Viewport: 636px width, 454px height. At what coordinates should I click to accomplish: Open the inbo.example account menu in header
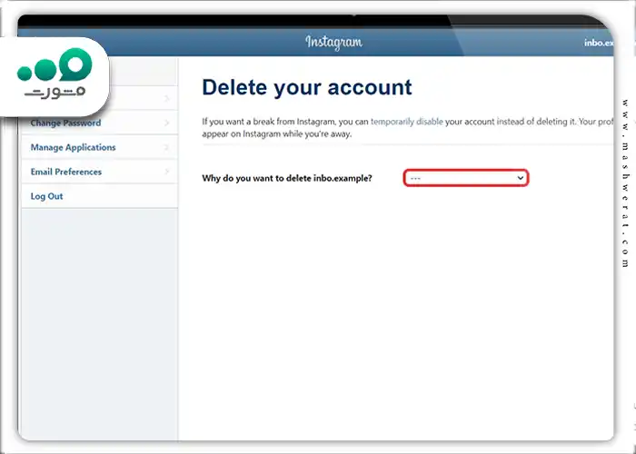click(599, 43)
